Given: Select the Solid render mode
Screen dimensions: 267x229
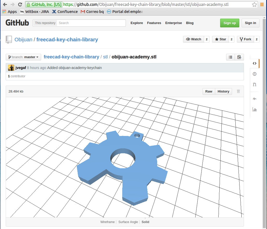Looking at the screenshot, I should click(x=145, y=222).
